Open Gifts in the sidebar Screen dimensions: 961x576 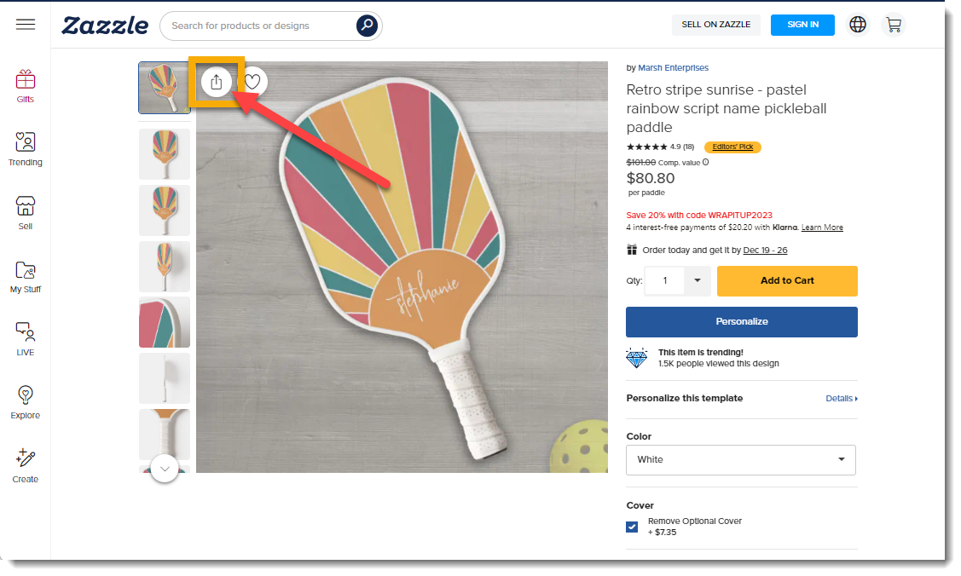point(26,86)
